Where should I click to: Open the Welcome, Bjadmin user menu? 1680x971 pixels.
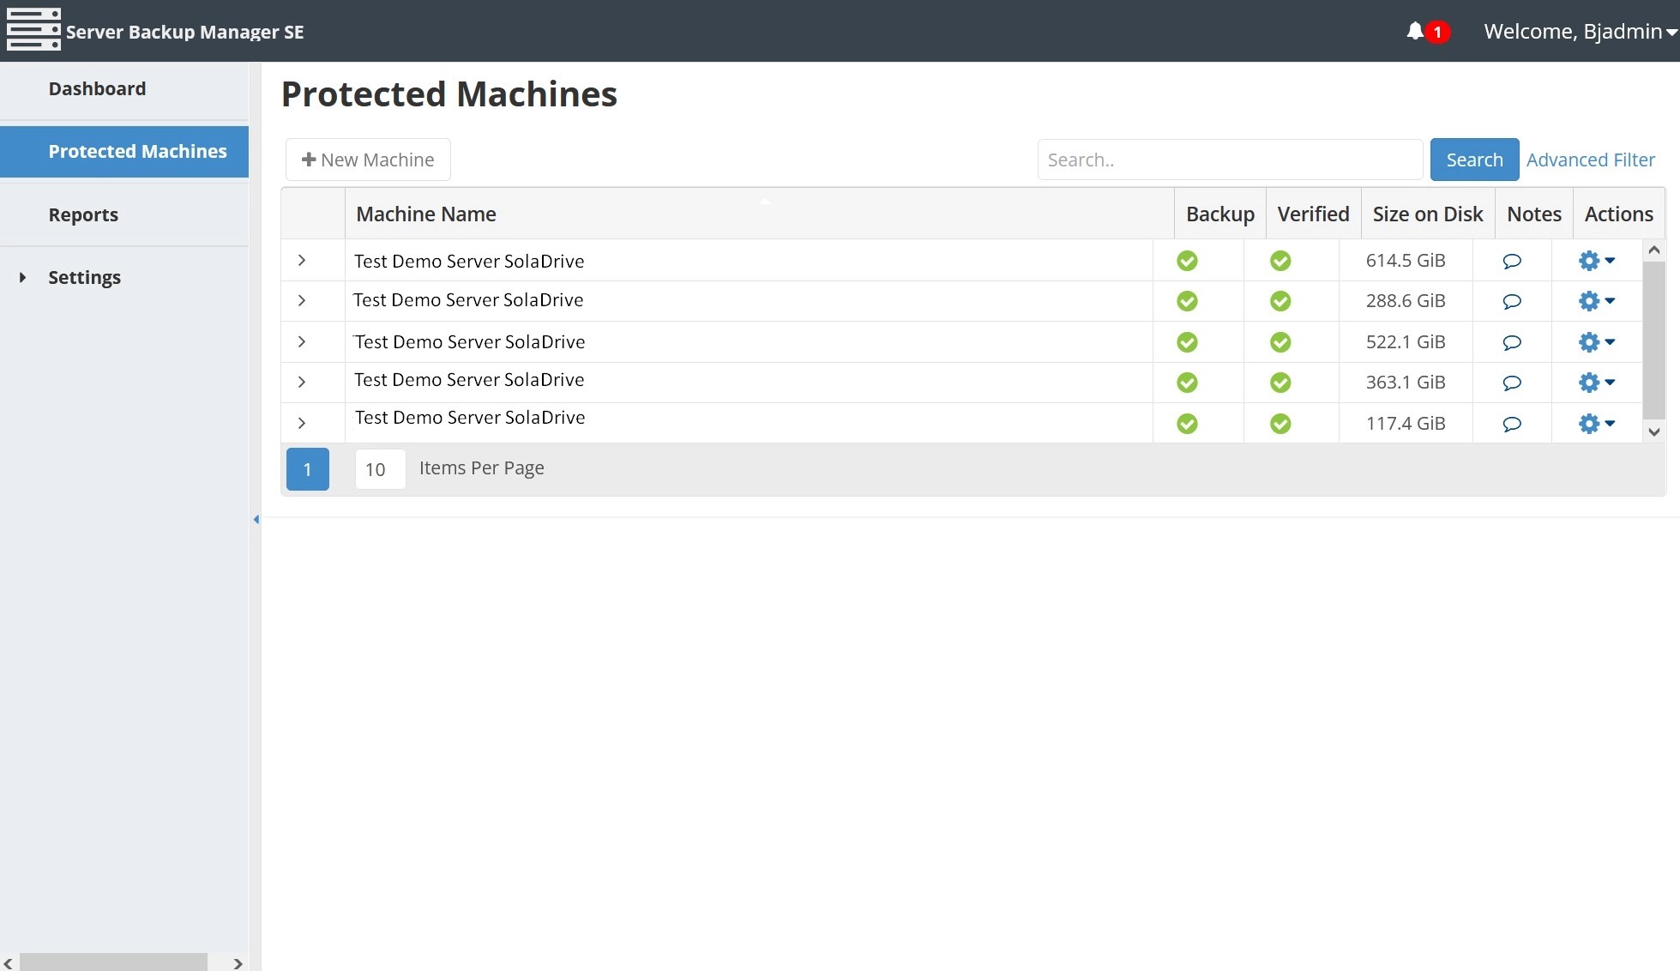pos(1580,32)
